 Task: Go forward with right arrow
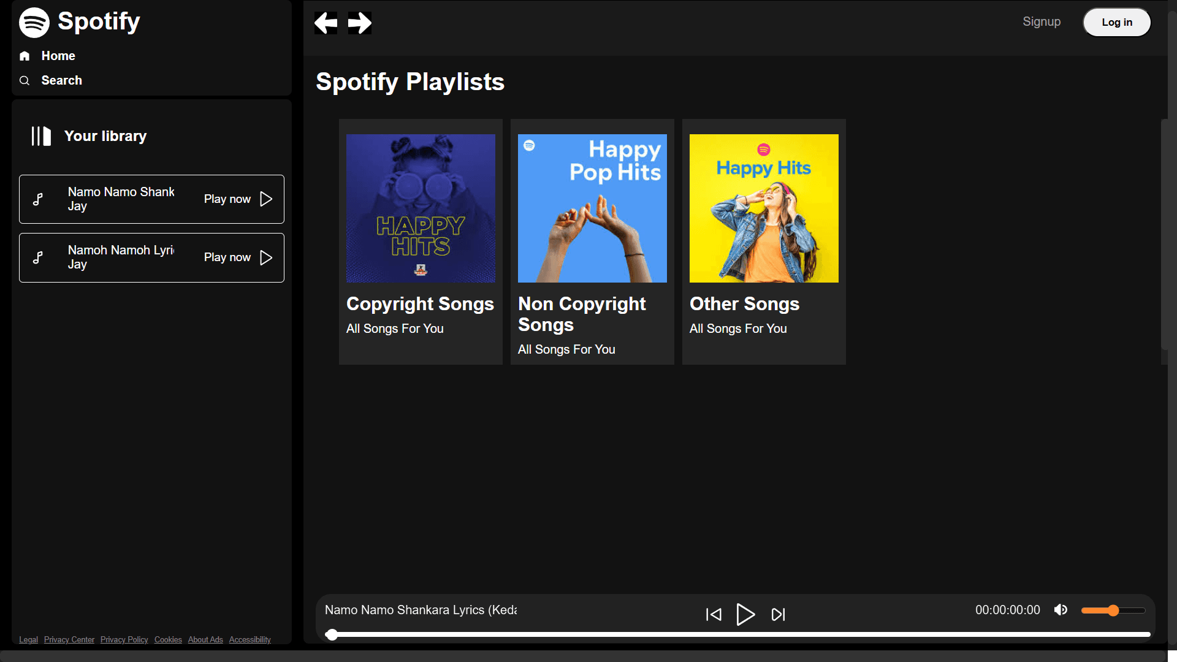(x=360, y=23)
